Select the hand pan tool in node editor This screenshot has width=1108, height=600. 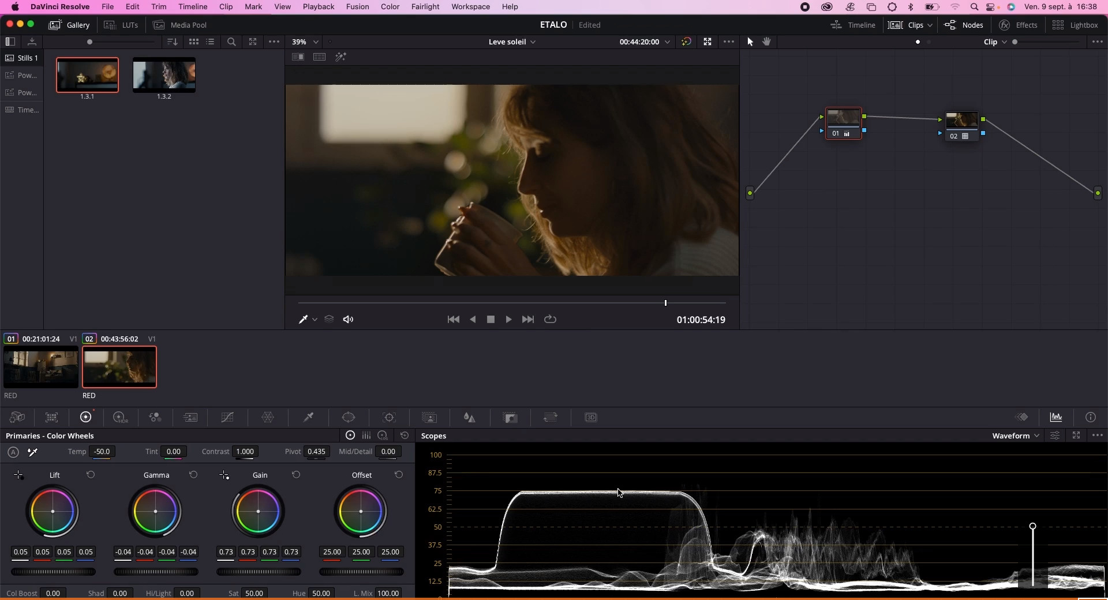click(767, 42)
